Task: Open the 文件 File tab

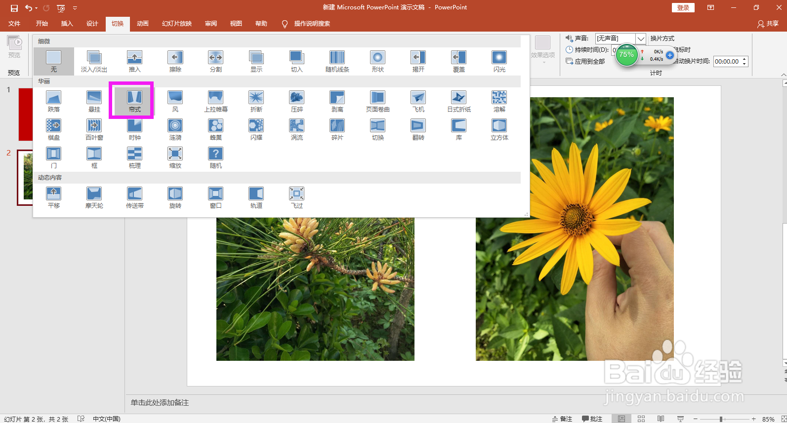Action: [x=14, y=24]
